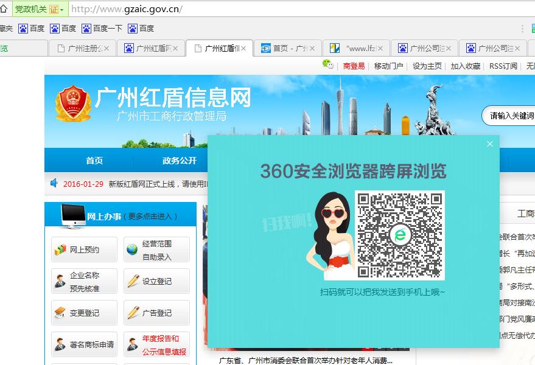Open 经营范围自助录入 with globe icon
This screenshot has width=535, height=365.
click(156, 249)
